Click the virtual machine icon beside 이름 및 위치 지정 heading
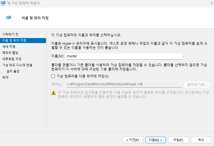The width and height of the screenshot is (214, 146). coord(9,18)
